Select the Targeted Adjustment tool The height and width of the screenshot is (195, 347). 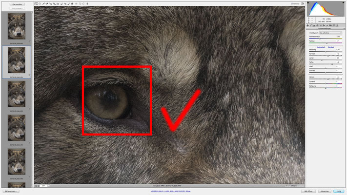point(51,4)
